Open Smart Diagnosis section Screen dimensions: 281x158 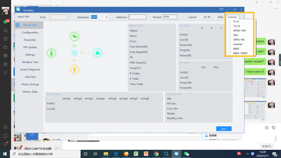coord(30,69)
